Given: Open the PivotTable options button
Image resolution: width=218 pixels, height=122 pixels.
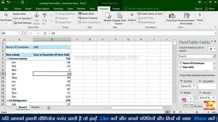Looking at the screenshot, I should pyautogui.click(x=6, y=18).
